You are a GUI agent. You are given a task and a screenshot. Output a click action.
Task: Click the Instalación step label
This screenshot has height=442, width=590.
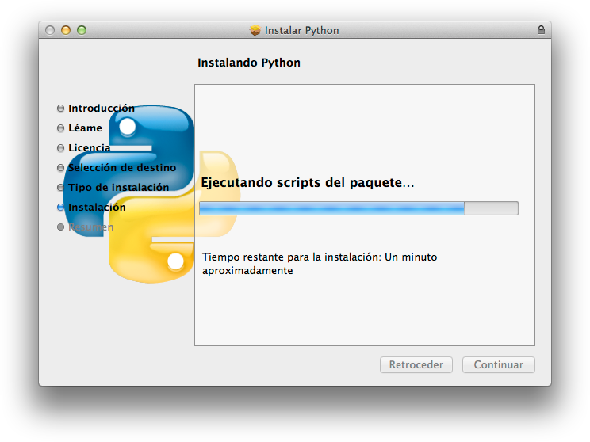pos(97,207)
